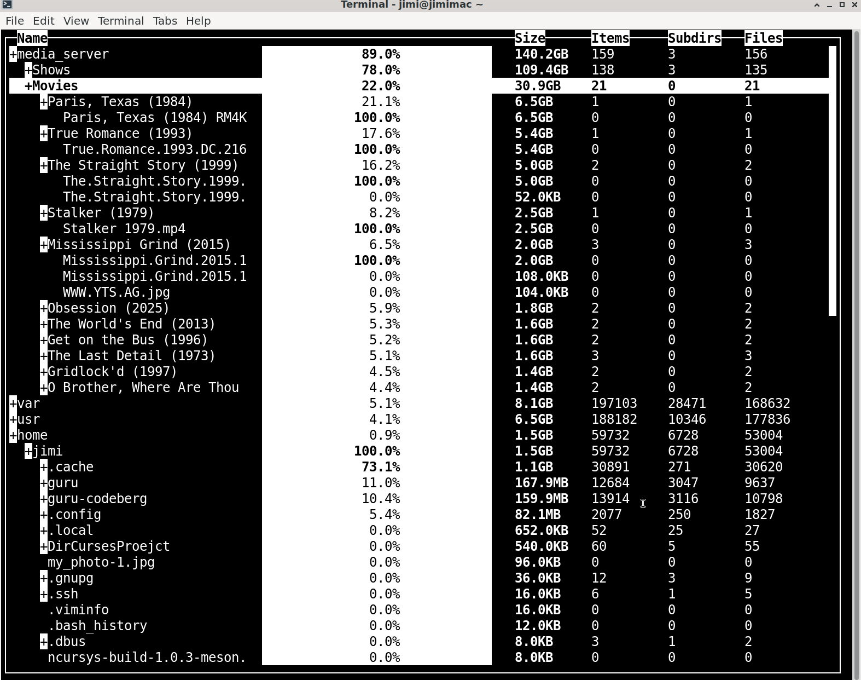Select the Stalker 1979.mp4 file row
The image size is (861, 680).
pyautogui.click(x=419, y=229)
